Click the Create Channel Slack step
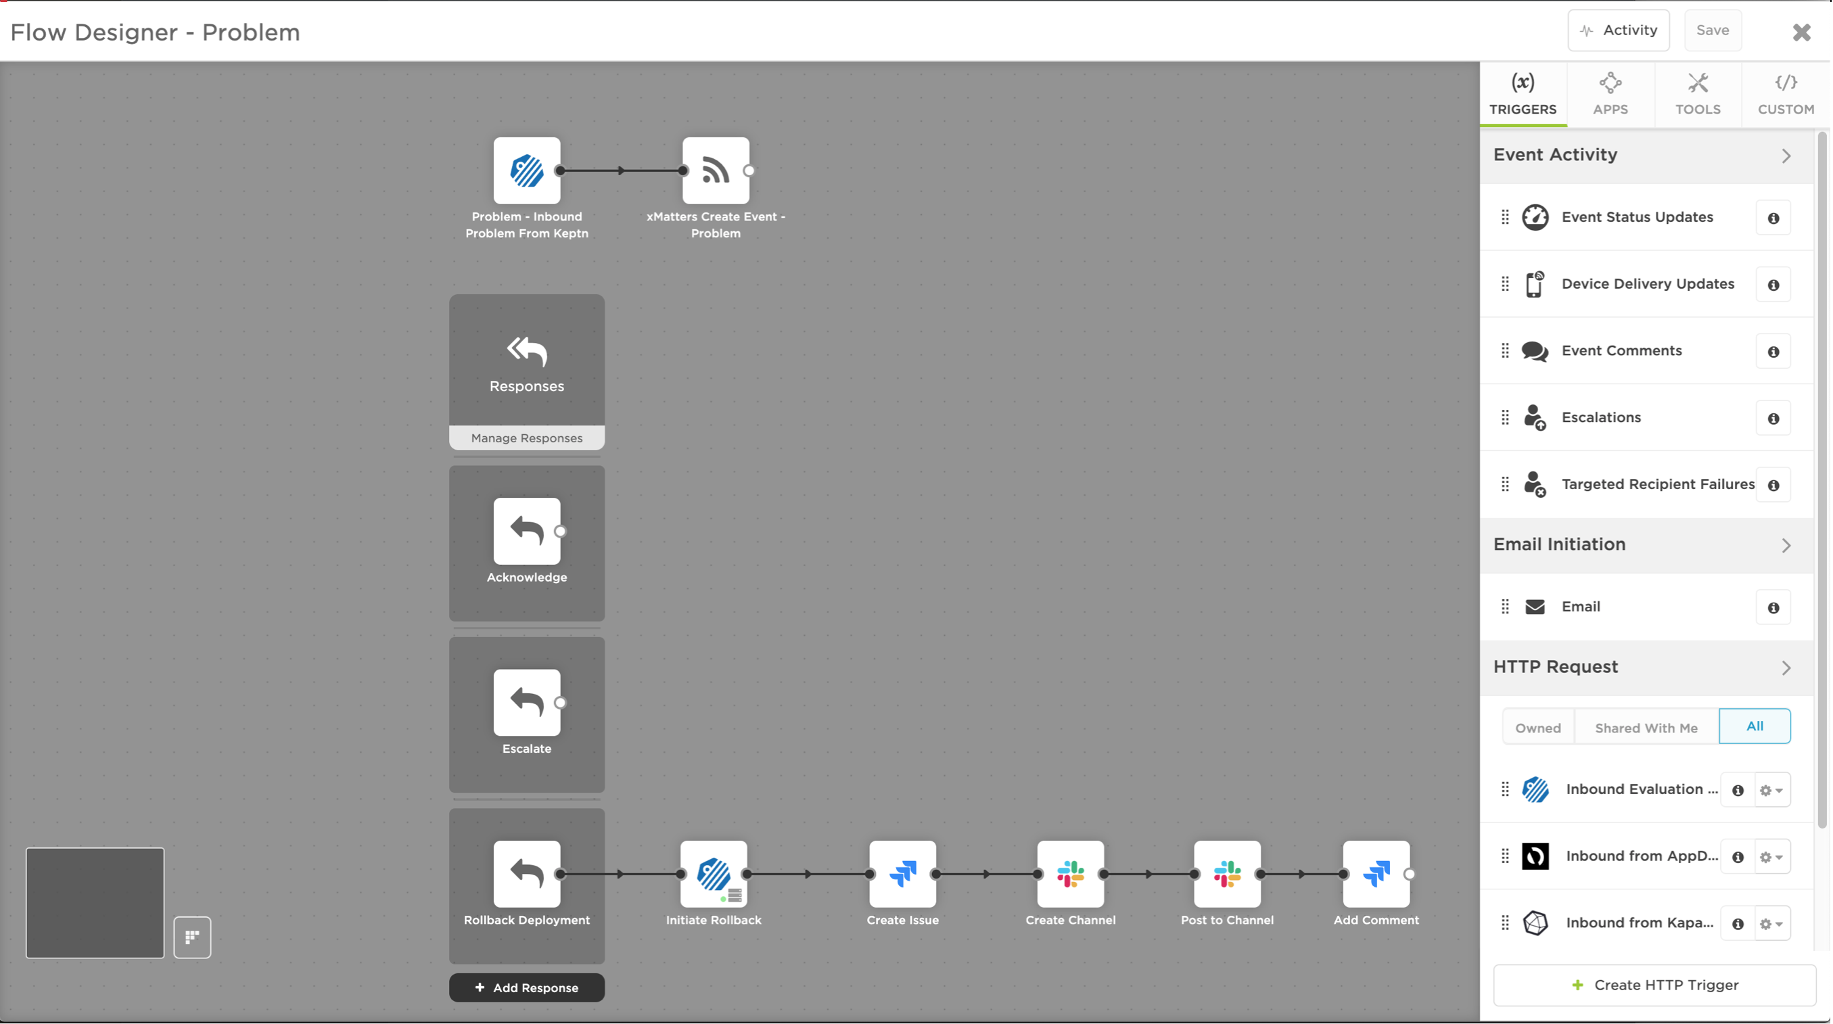The width and height of the screenshot is (1833, 1024). coord(1070,874)
